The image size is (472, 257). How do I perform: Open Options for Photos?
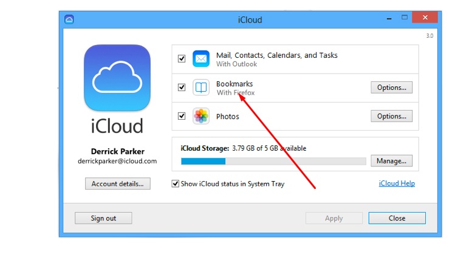(392, 116)
